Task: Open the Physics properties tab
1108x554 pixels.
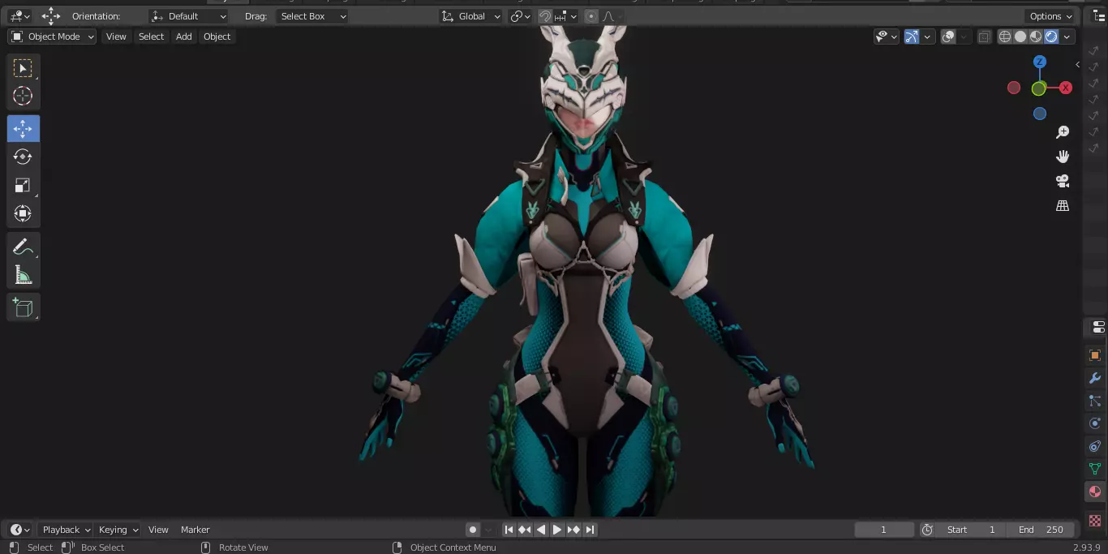Action: (1095, 423)
